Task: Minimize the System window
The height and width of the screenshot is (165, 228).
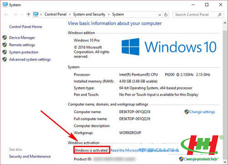Action: tap(193, 5)
